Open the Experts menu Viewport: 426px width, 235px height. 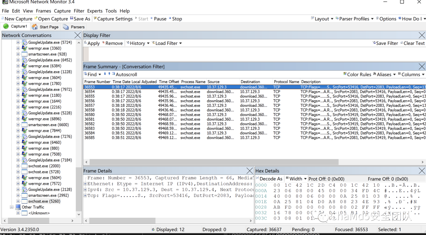(x=95, y=11)
